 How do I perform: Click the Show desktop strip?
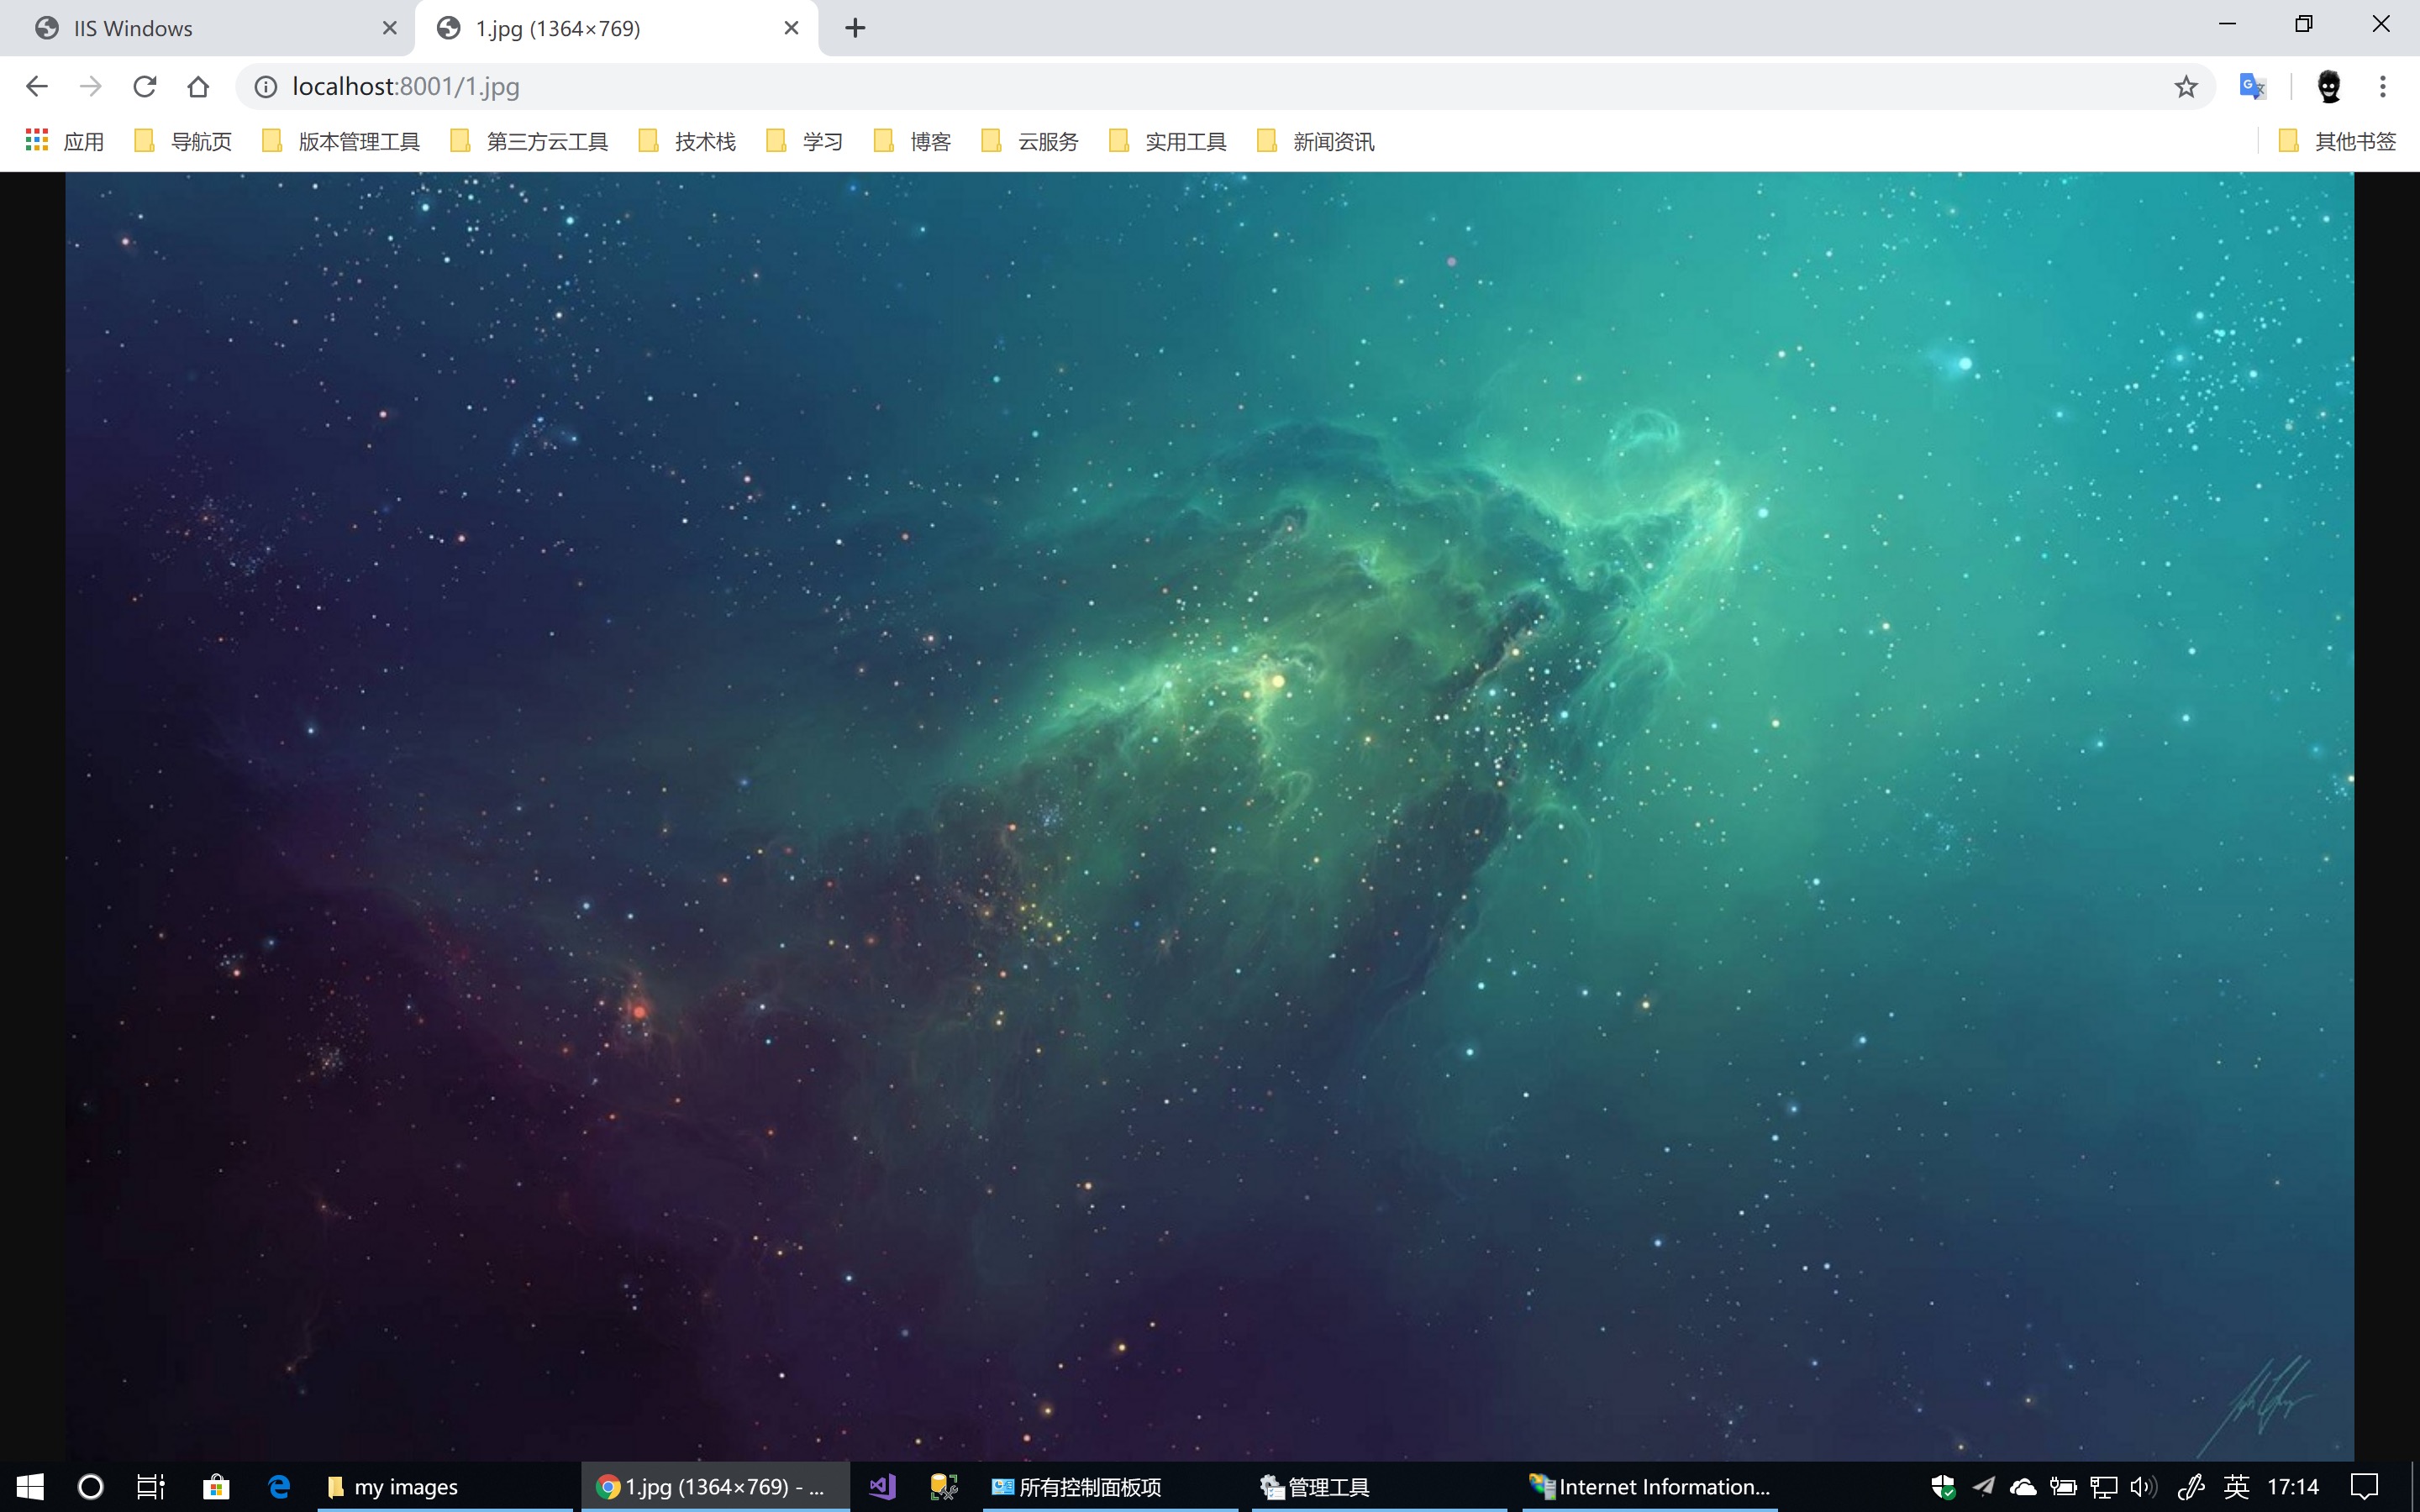[x=2415, y=1487]
